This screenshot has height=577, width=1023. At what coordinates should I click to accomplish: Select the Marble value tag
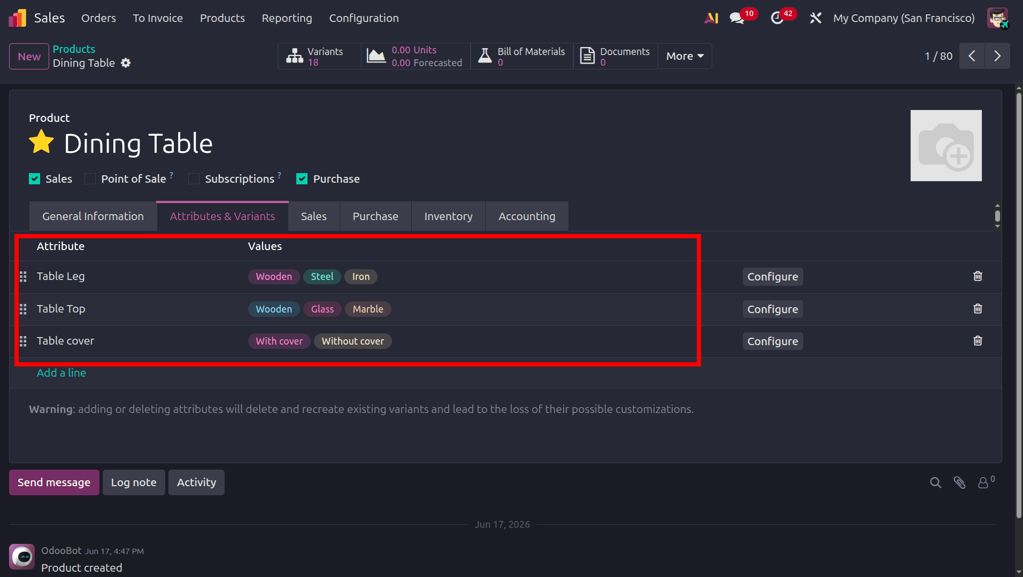coord(368,309)
